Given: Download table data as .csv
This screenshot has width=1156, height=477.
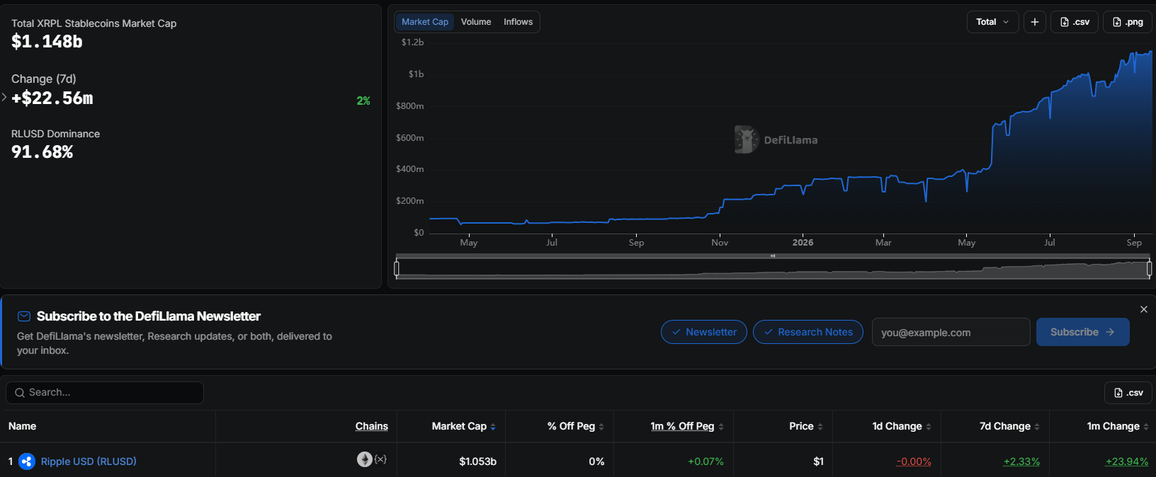Looking at the screenshot, I should [x=1128, y=393].
